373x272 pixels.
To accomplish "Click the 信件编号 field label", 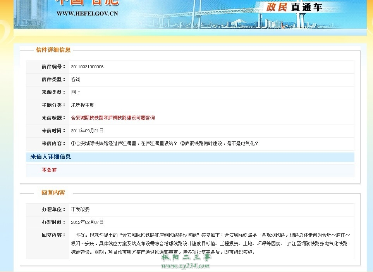I will (53, 67).
